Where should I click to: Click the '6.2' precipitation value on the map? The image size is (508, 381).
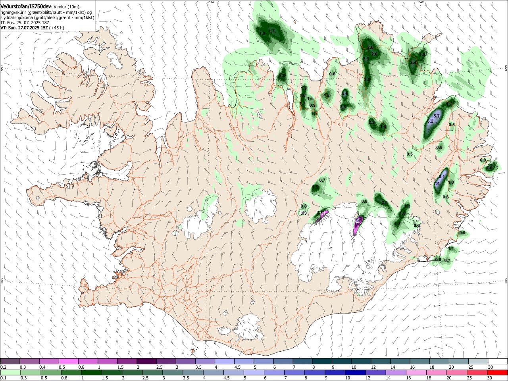coord(430,121)
